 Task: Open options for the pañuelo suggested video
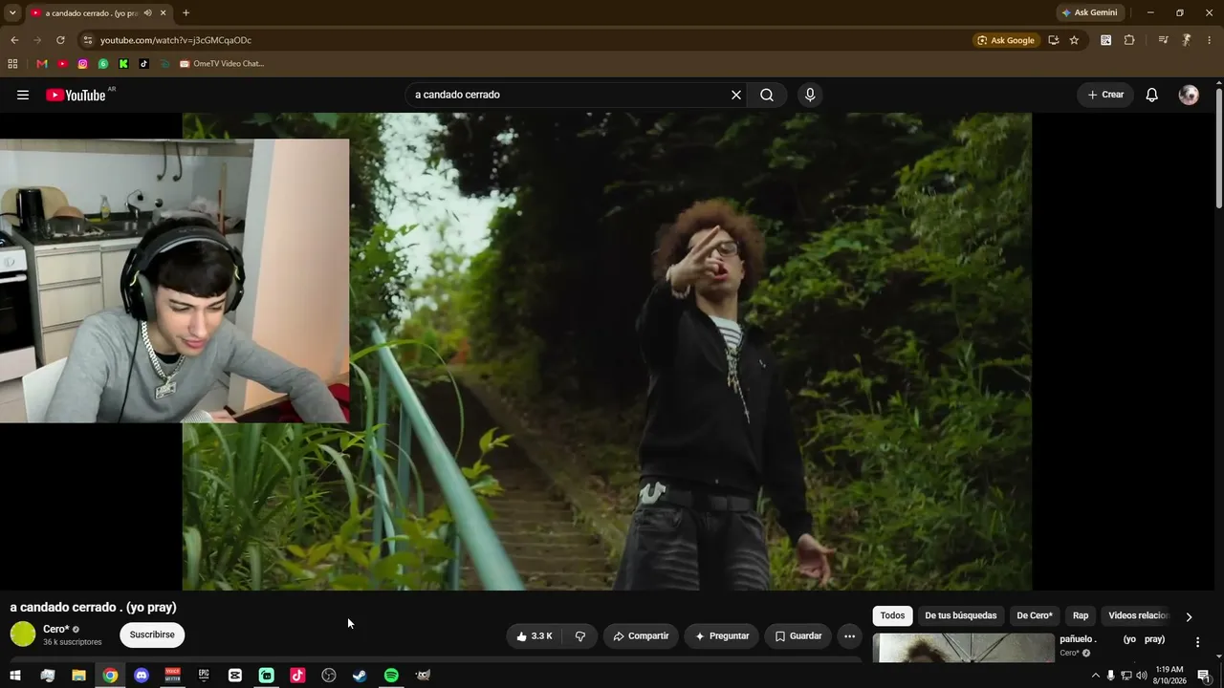tap(1197, 642)
